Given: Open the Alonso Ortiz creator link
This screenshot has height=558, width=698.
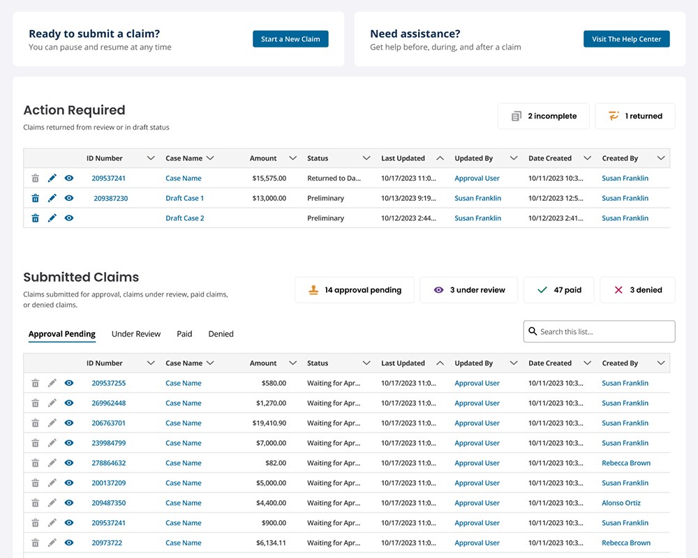Looking at the screenshot, I should tap(621, 503).
